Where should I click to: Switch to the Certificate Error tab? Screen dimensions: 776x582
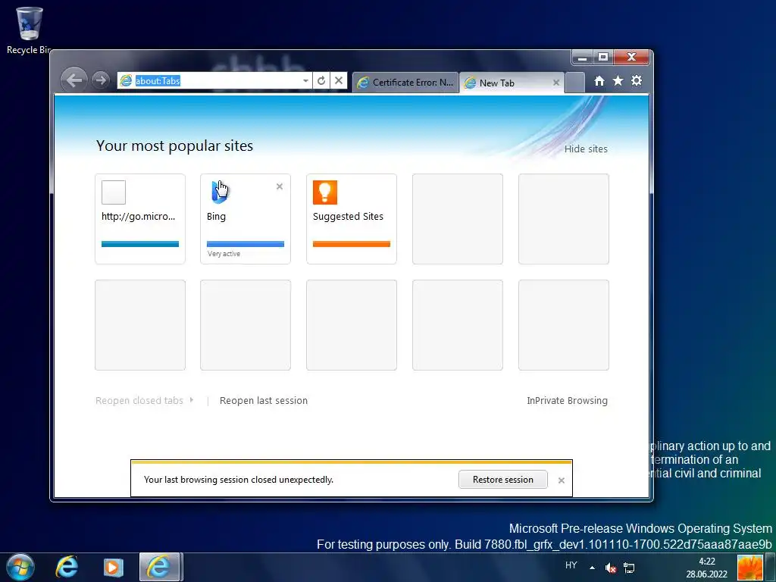[405, 83]
